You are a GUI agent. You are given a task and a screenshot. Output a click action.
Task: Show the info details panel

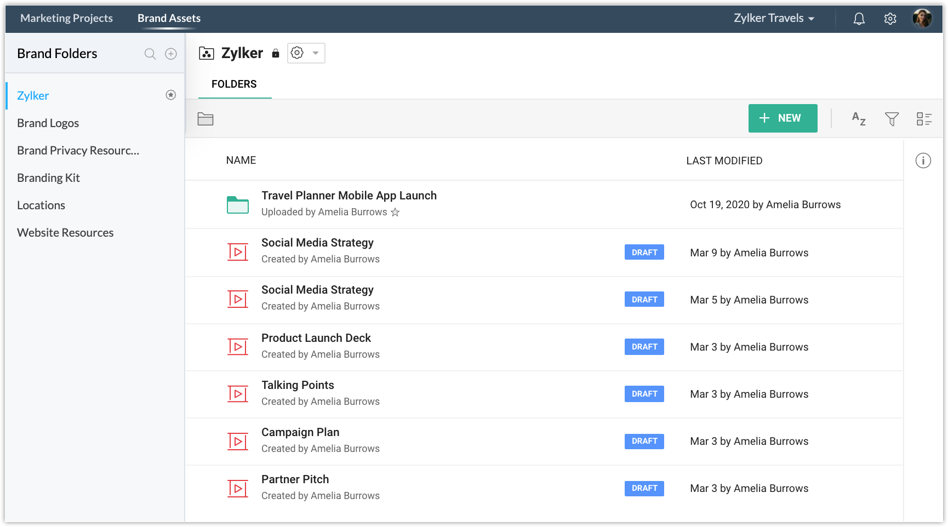[x=923, y=161]
